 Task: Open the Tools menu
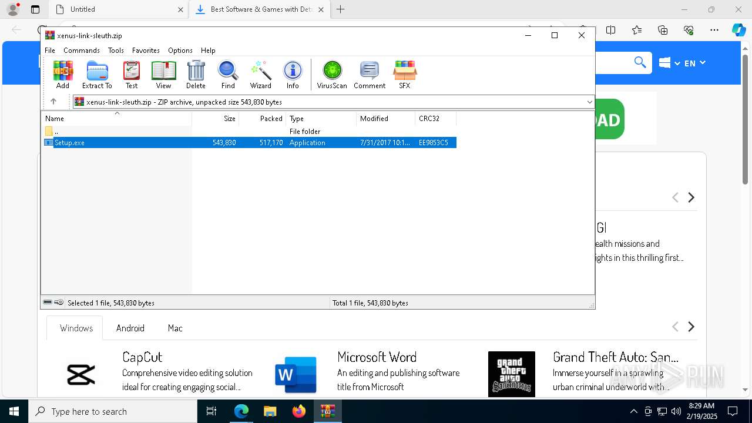pyautogui.click(x=116, y=51)
